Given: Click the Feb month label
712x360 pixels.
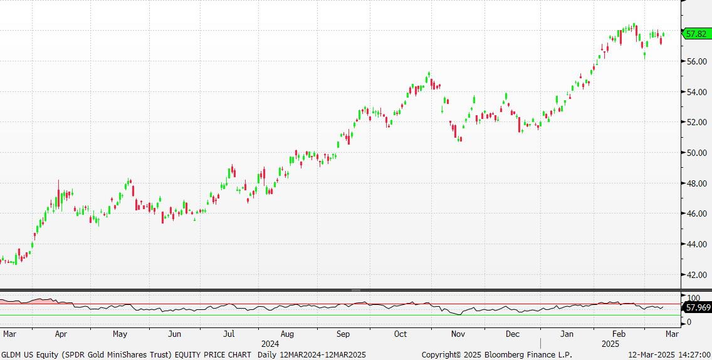Looking at the screenshot, I should [x=619, y=334].
